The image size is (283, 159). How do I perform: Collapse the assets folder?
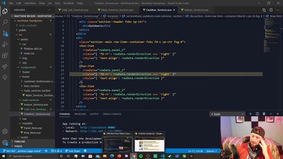(x=24, y=39)
